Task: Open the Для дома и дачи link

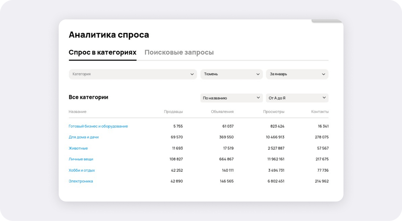Action: (84, 137)
